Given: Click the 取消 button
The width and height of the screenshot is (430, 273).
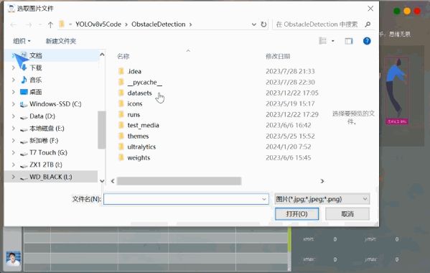Looking at the screenshot, I should (x=347, y=214).
